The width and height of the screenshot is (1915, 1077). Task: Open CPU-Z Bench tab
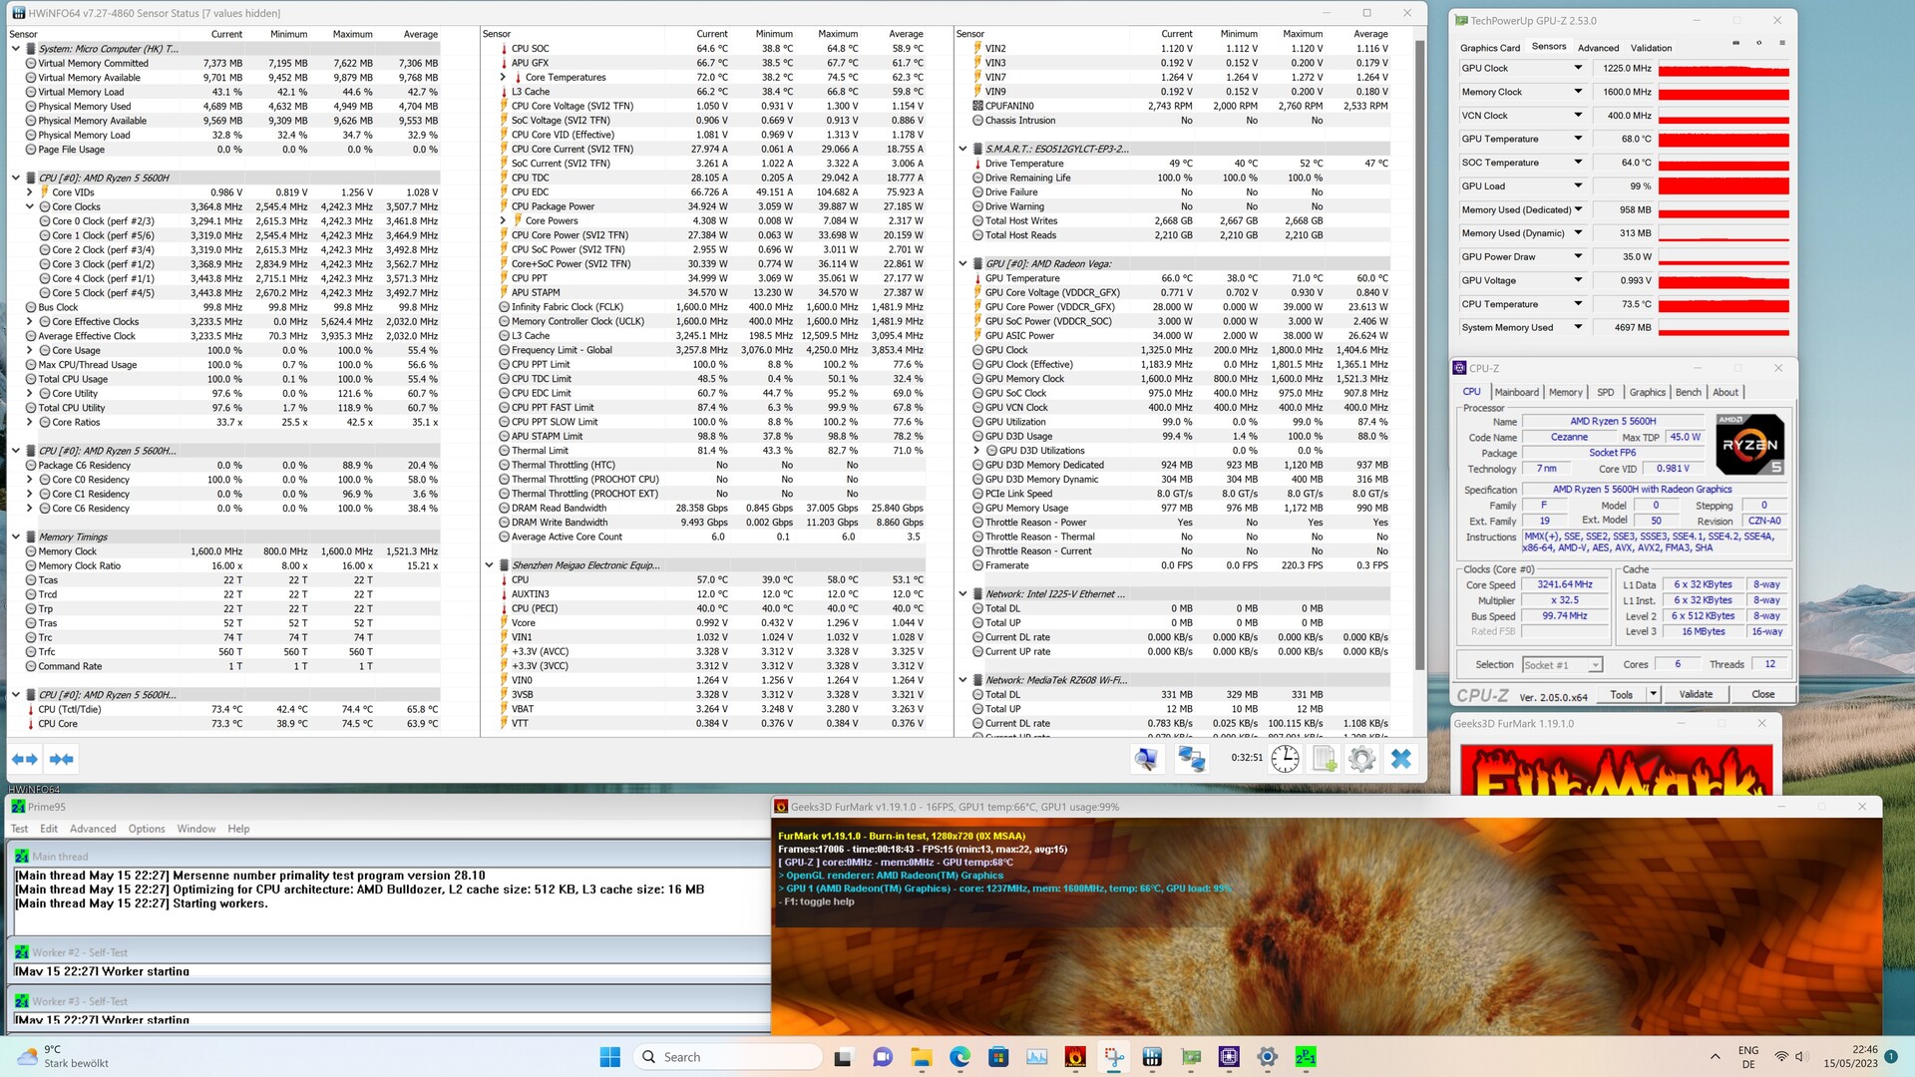coord(1688,392)
